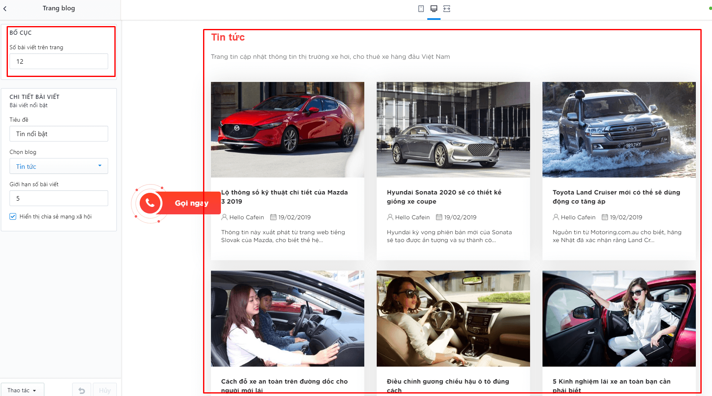Click thumbnail of woman in sunglasses driving

(453, 319)
